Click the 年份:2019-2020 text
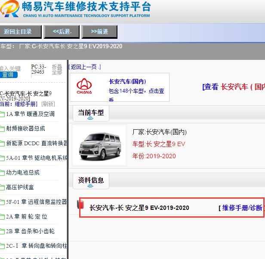Screen dimensions: 265x259 click(154, 156)
